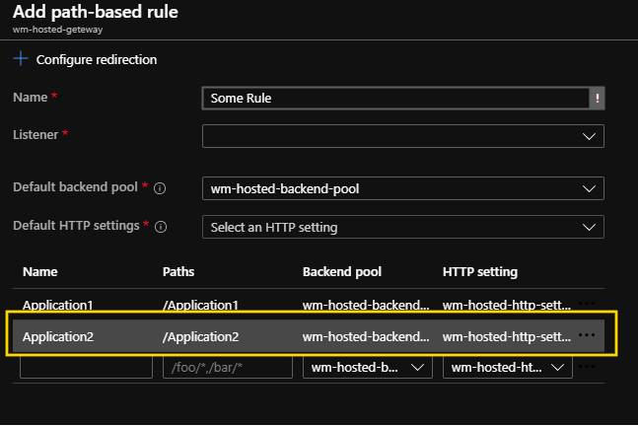Open Default backend pool dropdown
The height and width of the screenshot is (426, 638).
click(x=403, y=188)
